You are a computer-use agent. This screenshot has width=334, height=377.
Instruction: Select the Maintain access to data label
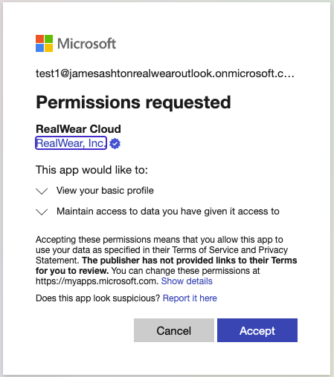168,212
